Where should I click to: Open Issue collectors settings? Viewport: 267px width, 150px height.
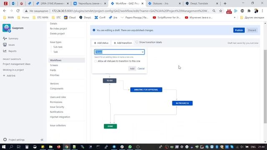point(58,125)
